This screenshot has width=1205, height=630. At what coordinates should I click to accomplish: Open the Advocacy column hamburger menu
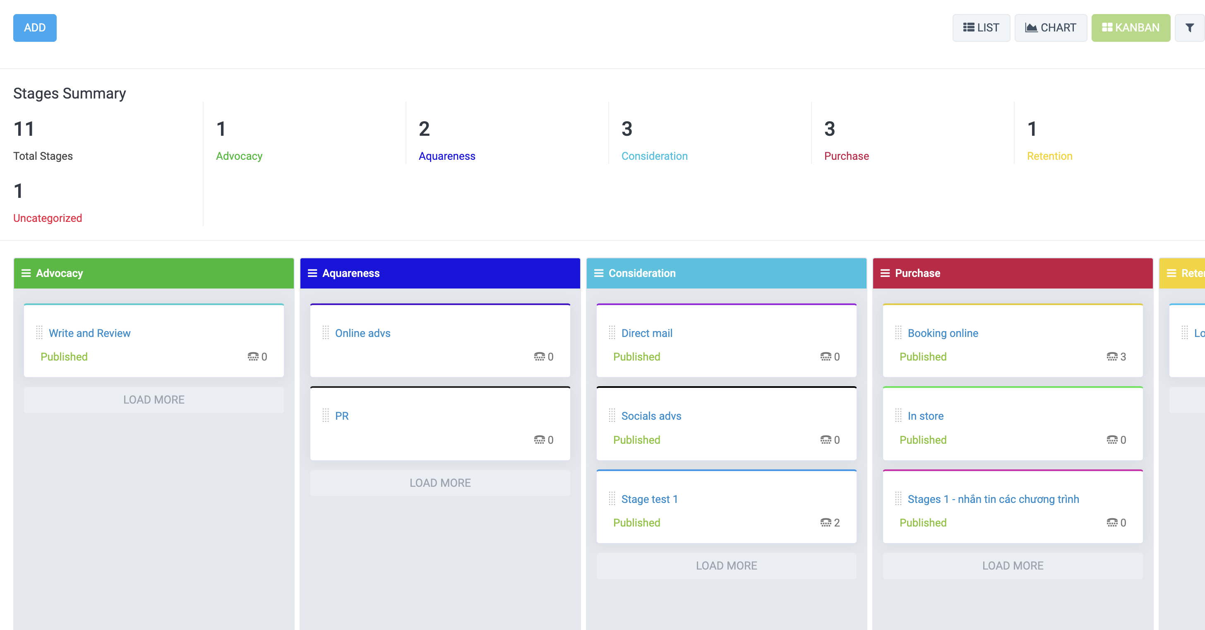click(x=26, y=273)
